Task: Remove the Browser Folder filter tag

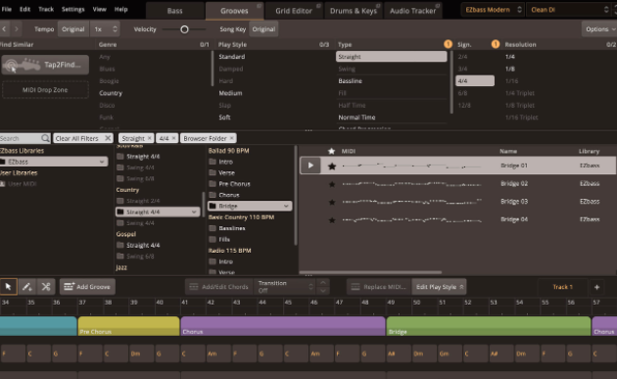Action: pos(232,138)
